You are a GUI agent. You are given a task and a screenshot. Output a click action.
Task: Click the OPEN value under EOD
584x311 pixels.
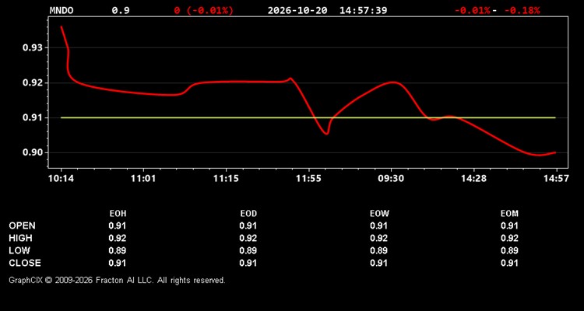248,225
